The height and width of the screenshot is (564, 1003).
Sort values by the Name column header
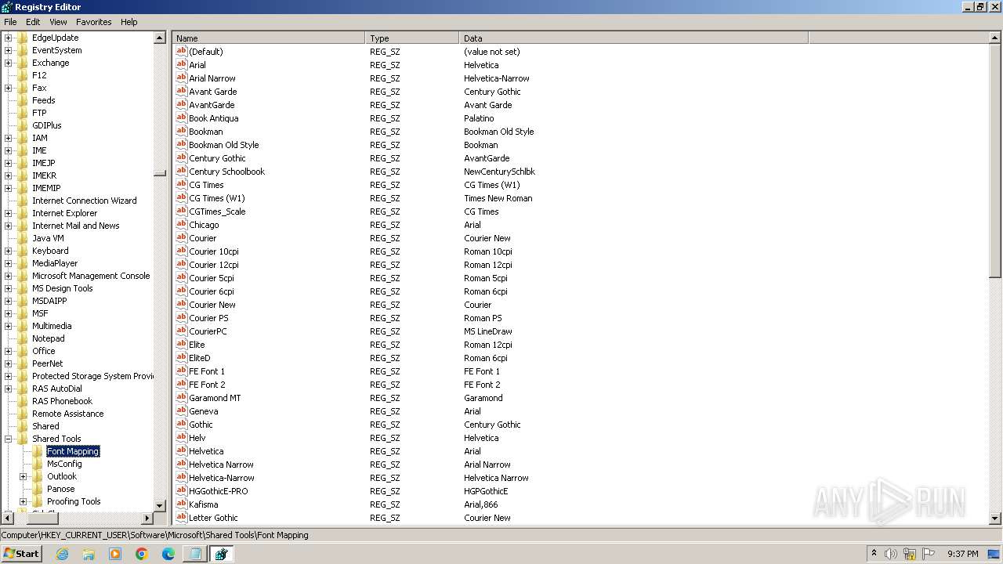[269, 38]
